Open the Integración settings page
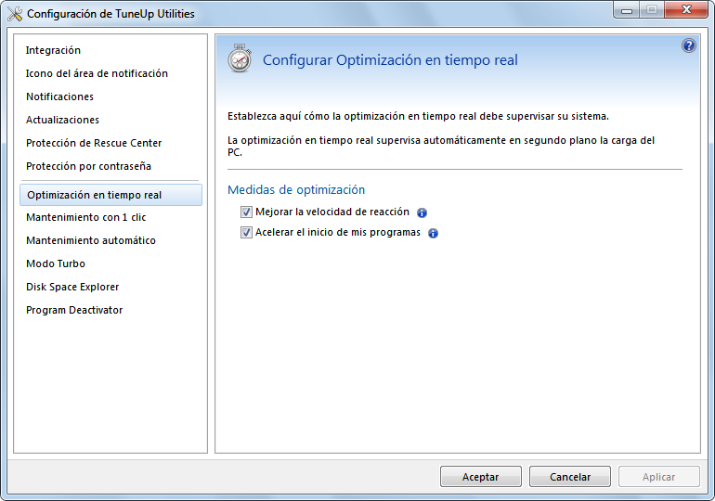The height and width of the screenshot is (501, 715). 53,50
